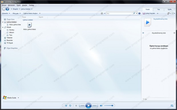Open the Adsız çalma listesi playlist icon
Viewport: 177px width, 110px height.
click(x=29, y=25)
